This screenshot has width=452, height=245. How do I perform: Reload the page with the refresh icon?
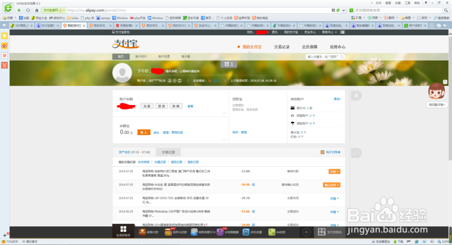(x=28, y=10)
